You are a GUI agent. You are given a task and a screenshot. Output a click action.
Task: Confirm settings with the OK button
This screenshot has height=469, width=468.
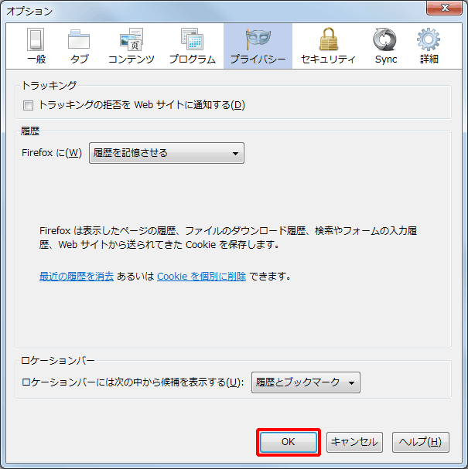[289, 442]
